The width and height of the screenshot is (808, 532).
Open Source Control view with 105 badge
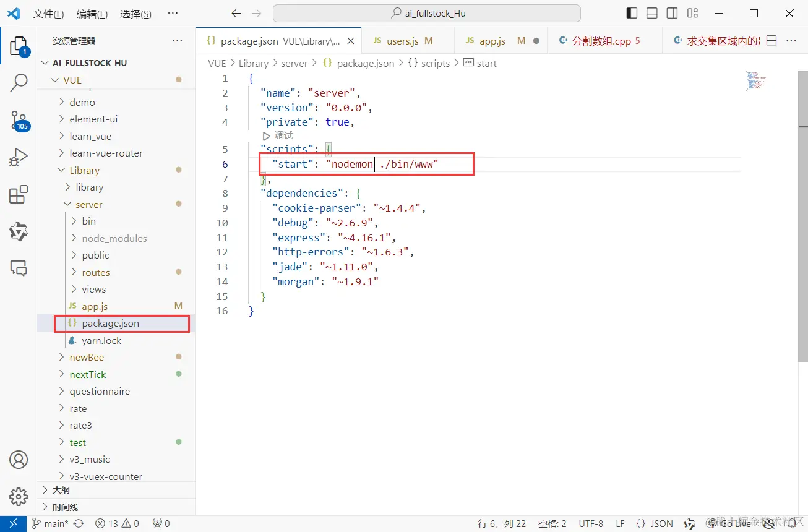(19, 120)
